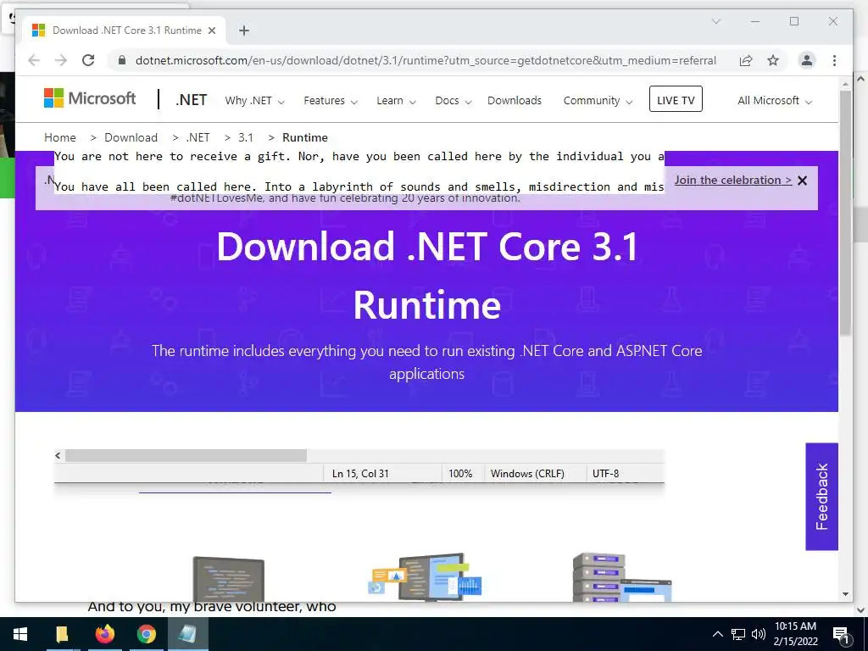The width and height of the screenshot is (868, 651).
Task: Click the UTF-8 encoding status entry
Action: (x=605, y=474)
